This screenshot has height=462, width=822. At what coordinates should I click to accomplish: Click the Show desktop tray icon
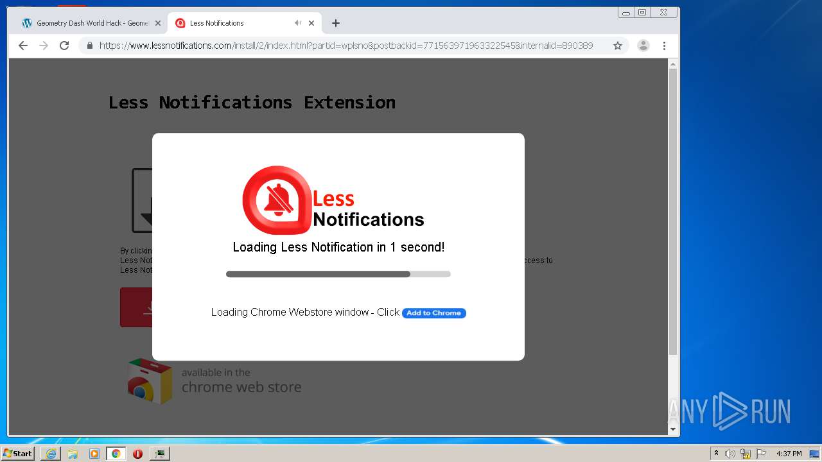tap(815, 454)
